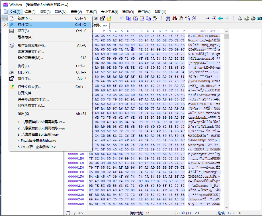
Task: Choose 新建(N)... from File menu
Action: 50,18
